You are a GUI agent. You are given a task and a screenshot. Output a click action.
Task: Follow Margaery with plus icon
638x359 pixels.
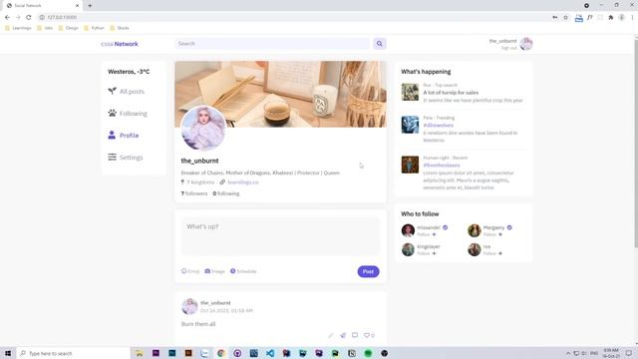pos(500,234)
